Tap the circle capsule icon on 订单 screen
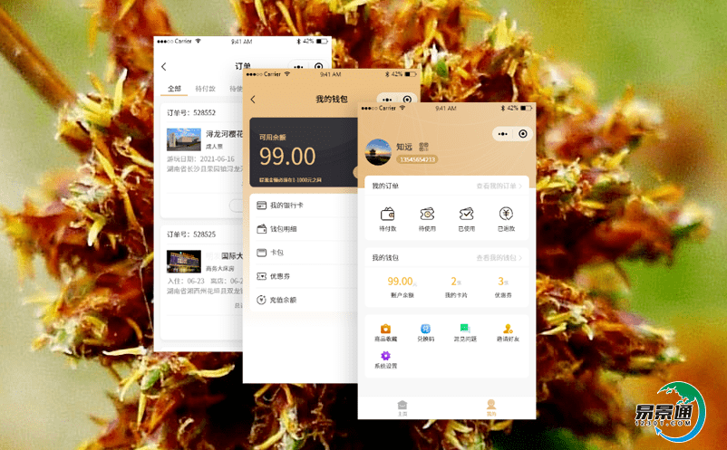727x450 pixels. [x=318, y=66]
